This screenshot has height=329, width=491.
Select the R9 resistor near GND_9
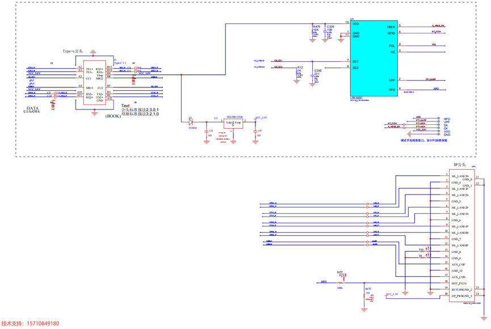click(422, 258)
